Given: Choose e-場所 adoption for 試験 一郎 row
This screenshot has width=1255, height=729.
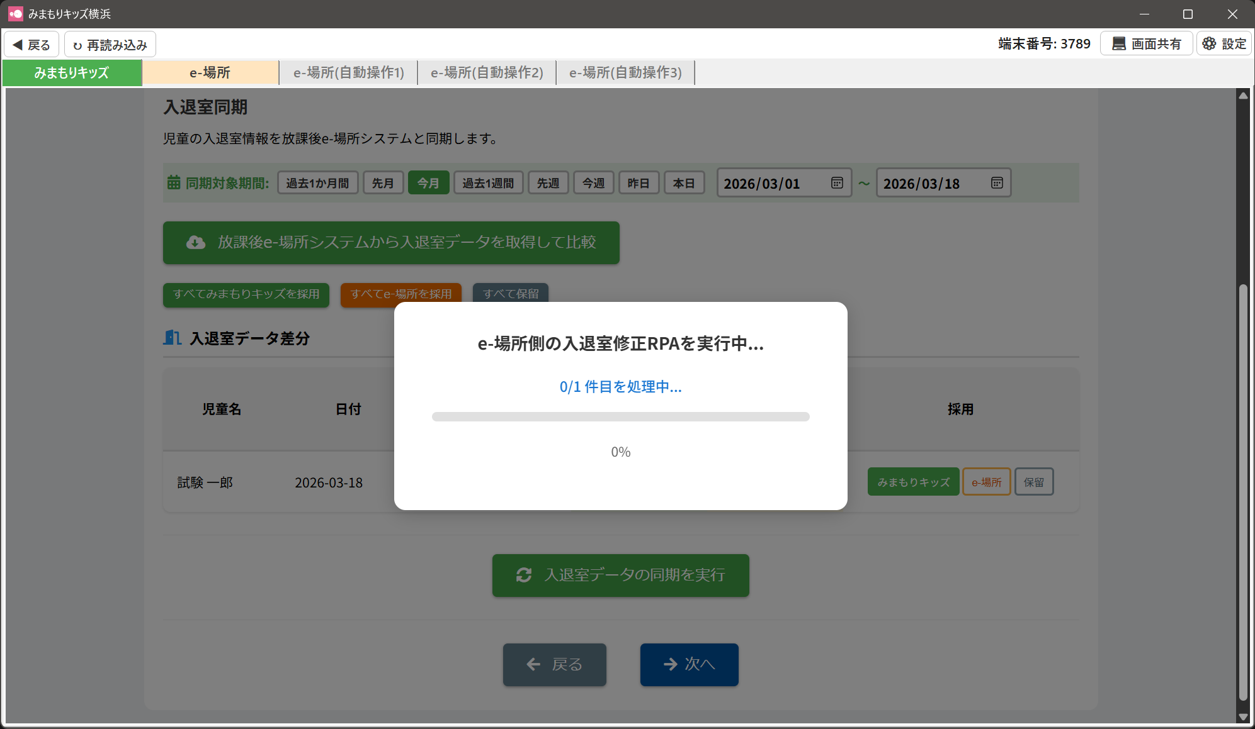Looking at the screenshot, I should 986,482.
